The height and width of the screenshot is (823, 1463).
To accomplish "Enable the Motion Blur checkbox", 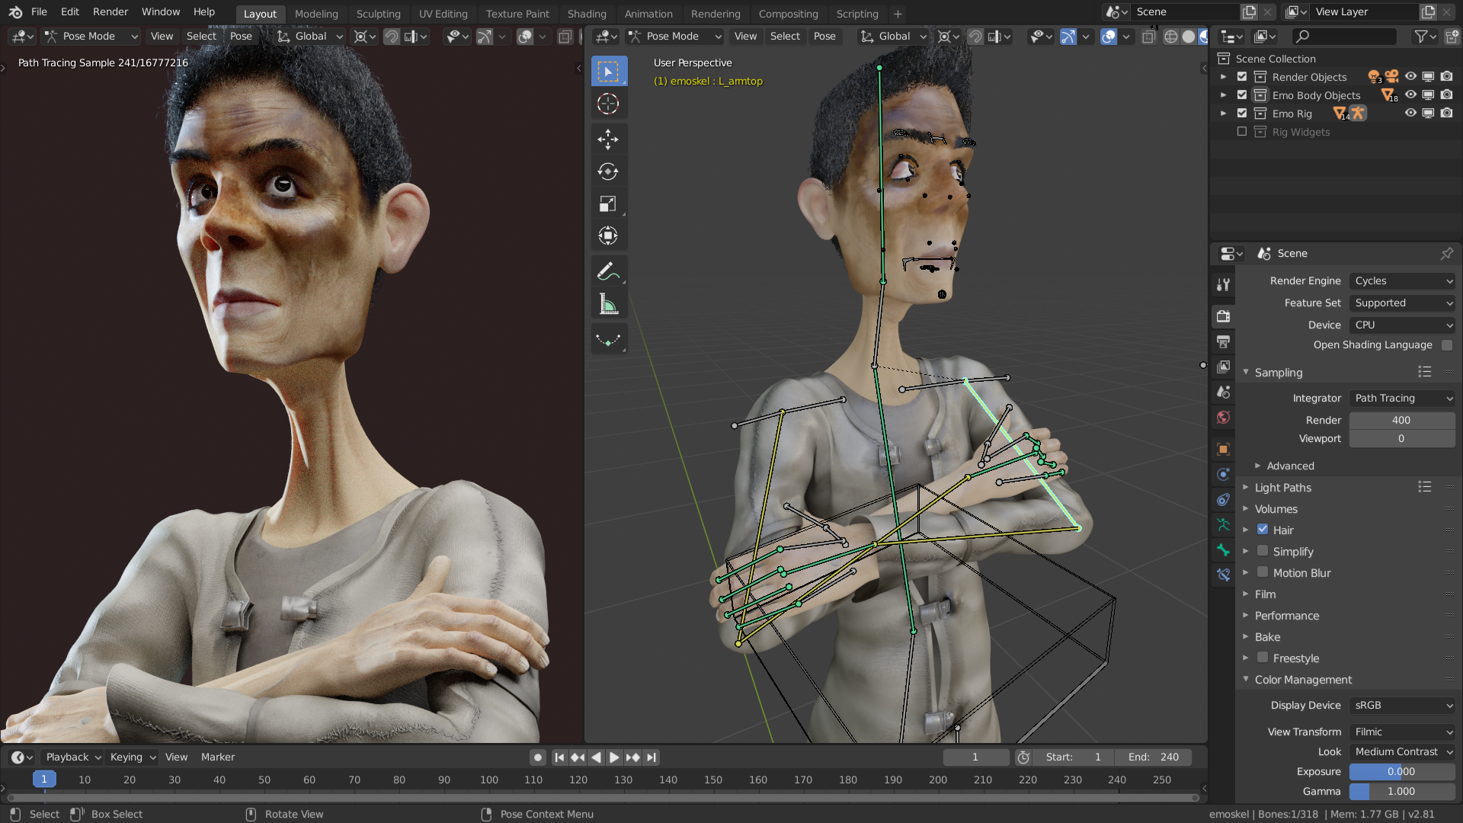I will [x=1263, y=572].
